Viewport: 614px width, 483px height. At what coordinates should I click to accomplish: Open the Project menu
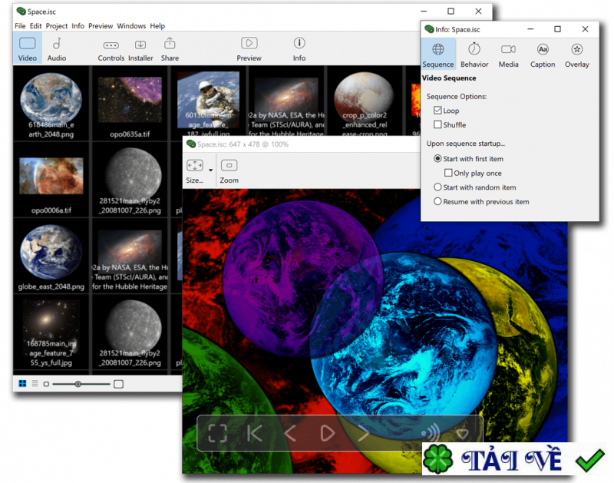click(57, 26)
